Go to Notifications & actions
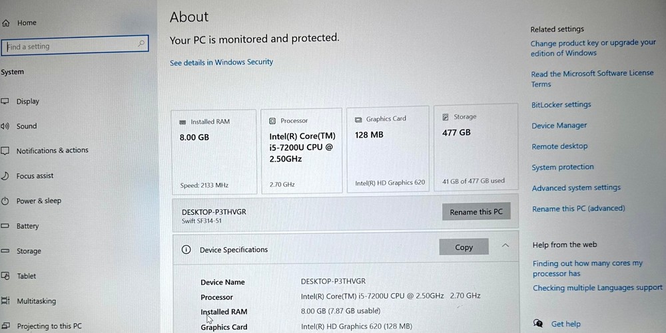This screenshot has width=666, height=333. (52, 151)
